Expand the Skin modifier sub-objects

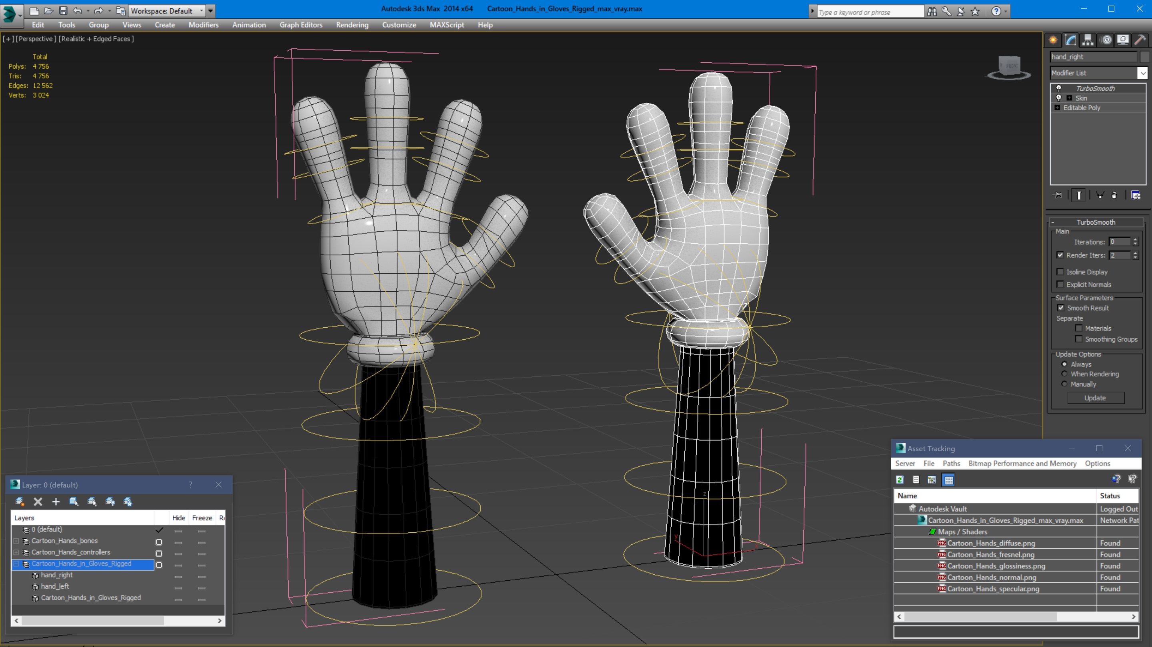[x=1069, y=98]
